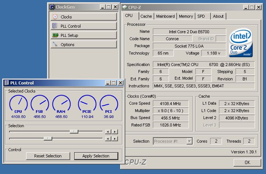Switch to the Cache tab
Image resolution: width=266 pixels, height=174 pixels.
coord(146,16)
